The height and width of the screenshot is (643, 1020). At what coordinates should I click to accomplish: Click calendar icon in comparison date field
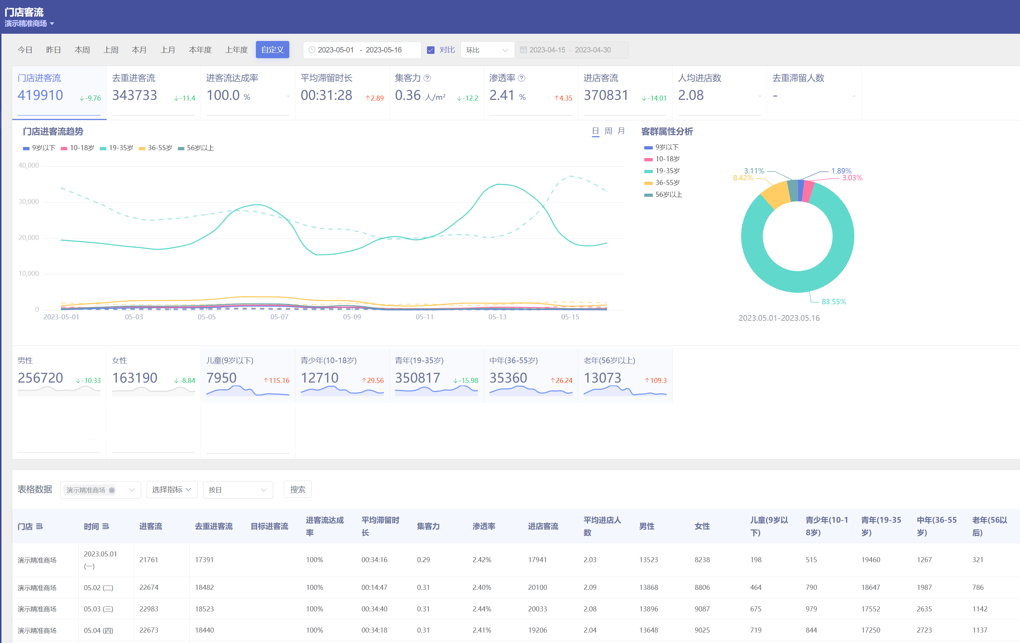pyautogui.click(x=524, y=50)
